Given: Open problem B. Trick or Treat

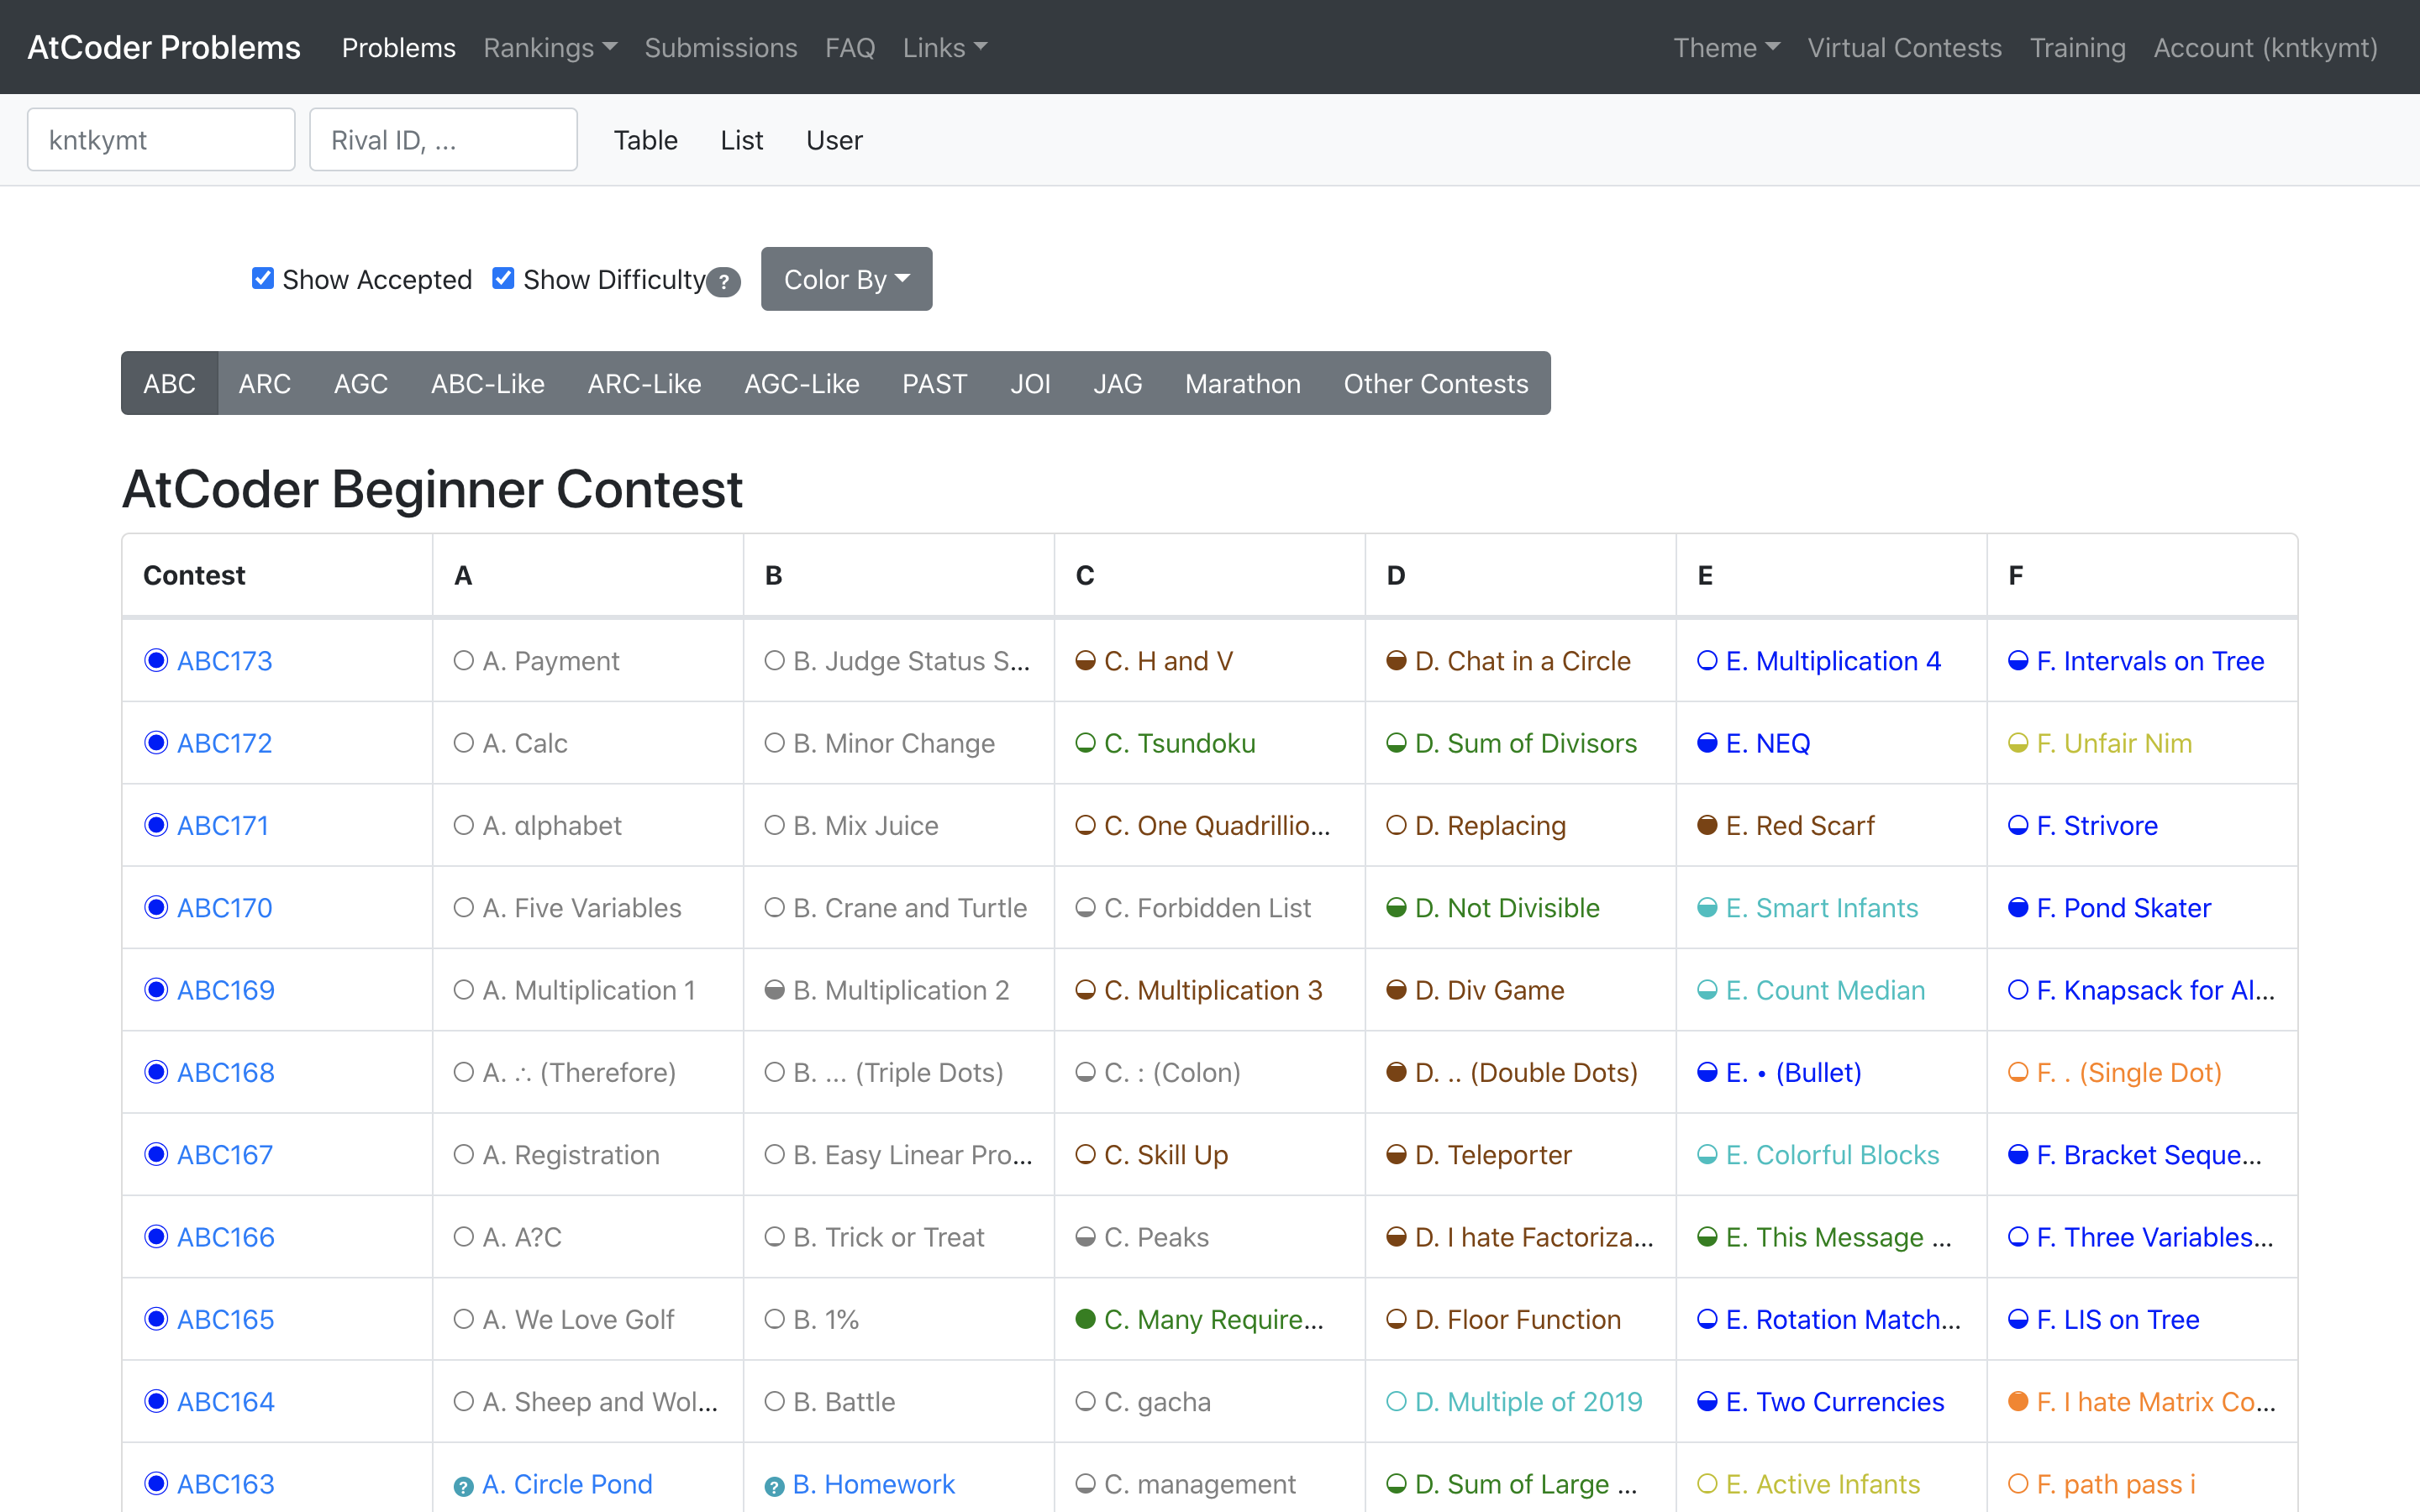Looking at the screenshot, I should pos(889,1237).
